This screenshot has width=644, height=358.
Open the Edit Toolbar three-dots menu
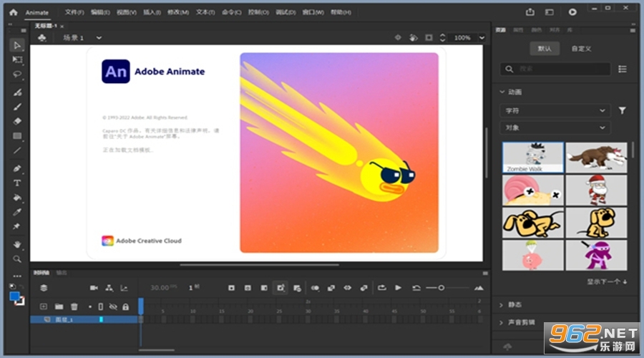point(17,276)
